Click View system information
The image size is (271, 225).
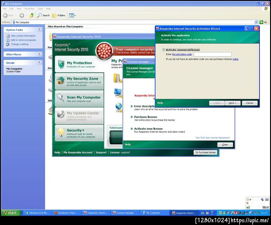23,36
